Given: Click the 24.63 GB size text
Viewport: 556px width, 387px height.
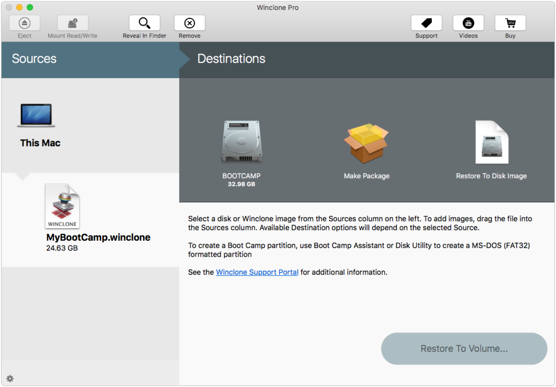Looking at the screenshot, I should coord(62,248).
